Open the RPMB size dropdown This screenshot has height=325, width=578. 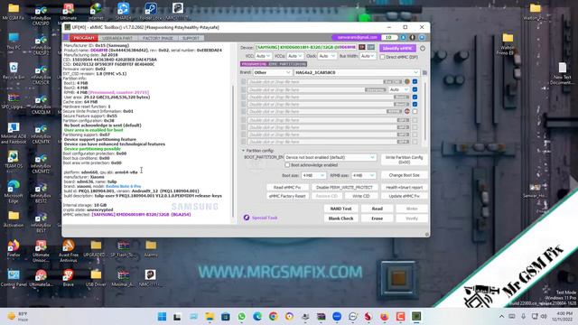[363, 175]
